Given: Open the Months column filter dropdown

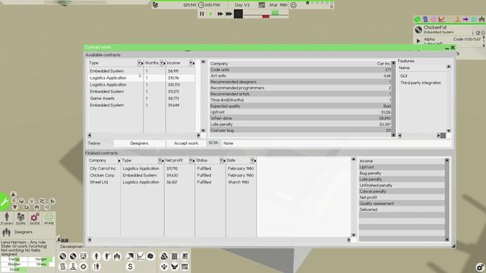Looking at the screenshot, I should 162,63.
